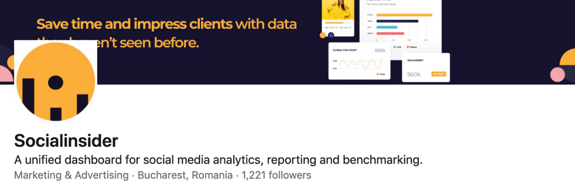Viewport: 575px width, 185px height.
Task: Click the navy Video bar in chart
Action: [397, 21]
